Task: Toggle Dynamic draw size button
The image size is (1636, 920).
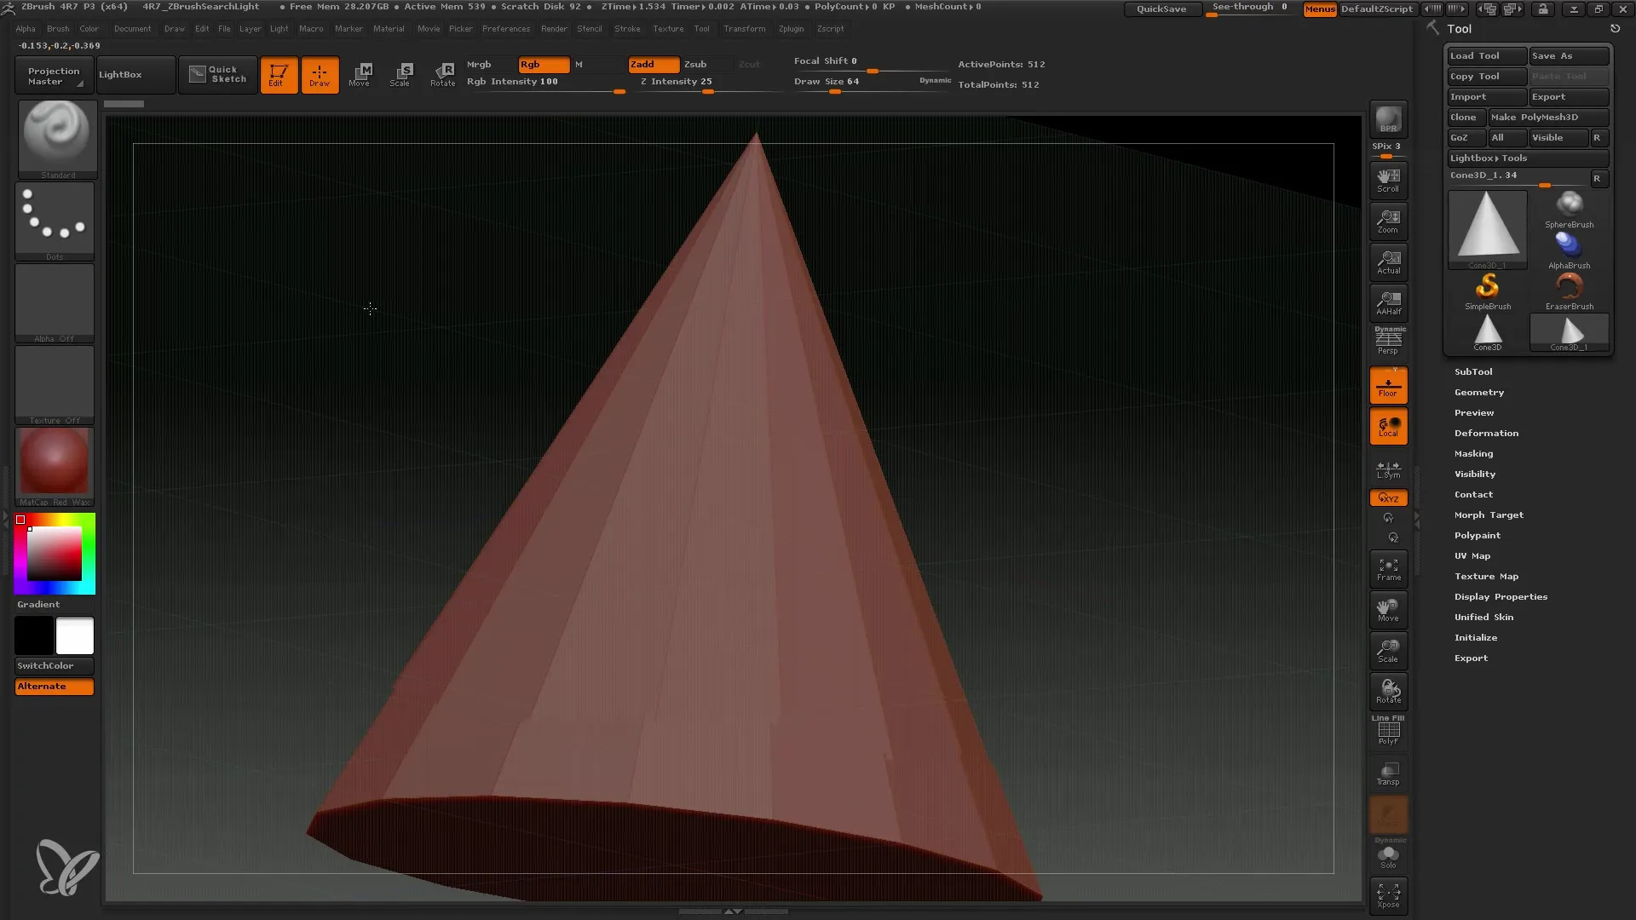Action: point(933,81)
